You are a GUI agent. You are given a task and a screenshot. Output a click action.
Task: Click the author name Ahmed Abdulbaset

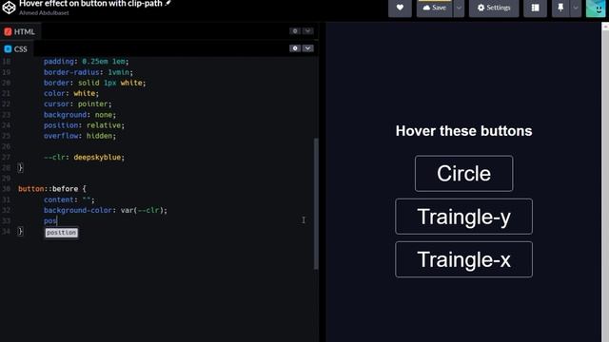[44, 12]
